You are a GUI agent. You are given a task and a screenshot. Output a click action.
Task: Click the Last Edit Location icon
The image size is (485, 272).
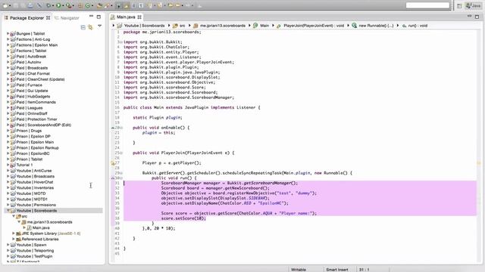pyautogui.click(x=171, y=5)
